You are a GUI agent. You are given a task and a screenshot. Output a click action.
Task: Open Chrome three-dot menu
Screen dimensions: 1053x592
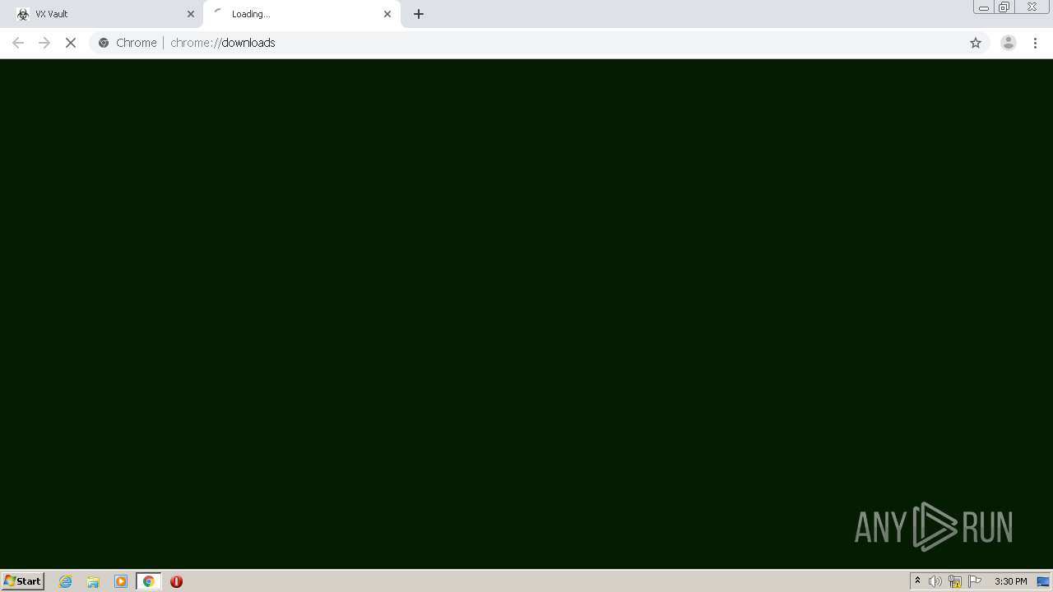[x=1035, y=43]
